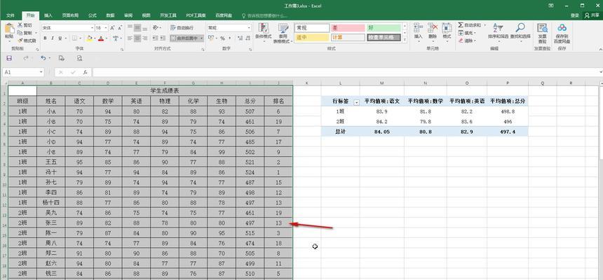
Task: Open the font size dropdown
Action: coord(106,28)
